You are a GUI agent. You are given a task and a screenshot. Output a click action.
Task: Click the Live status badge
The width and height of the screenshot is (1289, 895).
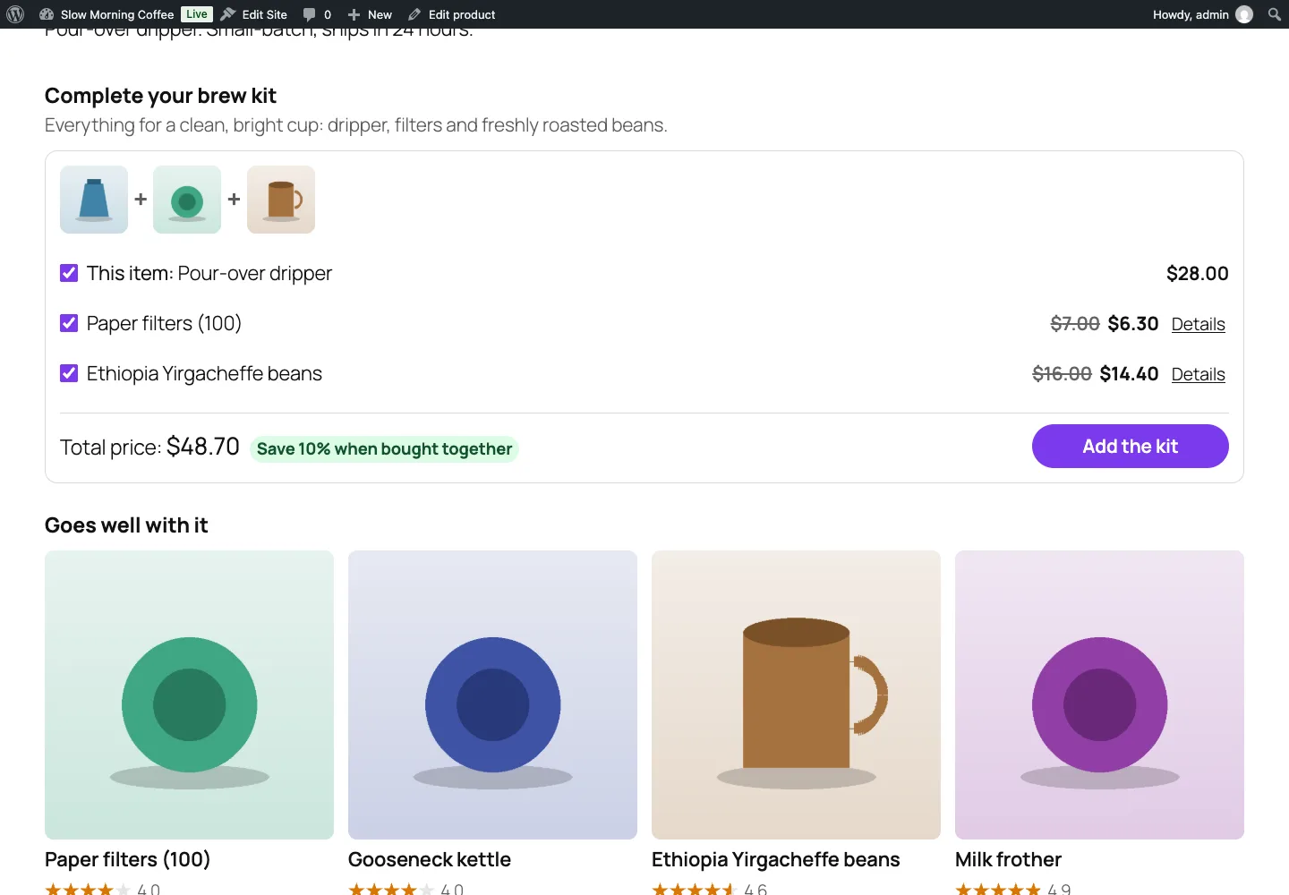(x=197, y=14)
